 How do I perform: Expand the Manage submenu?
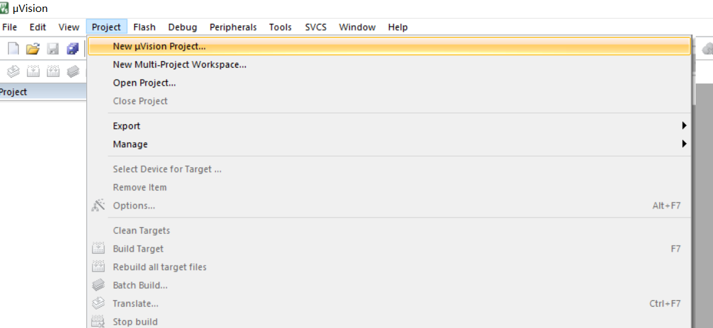click(389, 144)
